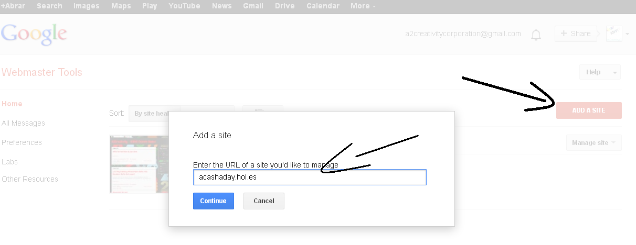The height and width of the screenshot is (245, 636).
Task: Click the a2creativitycorporation@gmail.com account email
Action: (x=463, y=34)
